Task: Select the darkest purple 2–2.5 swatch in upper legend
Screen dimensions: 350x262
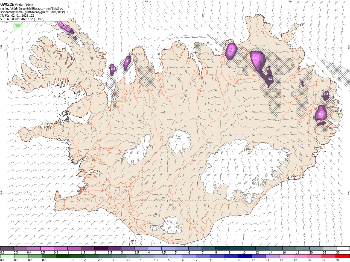Action: coord(101,249)
